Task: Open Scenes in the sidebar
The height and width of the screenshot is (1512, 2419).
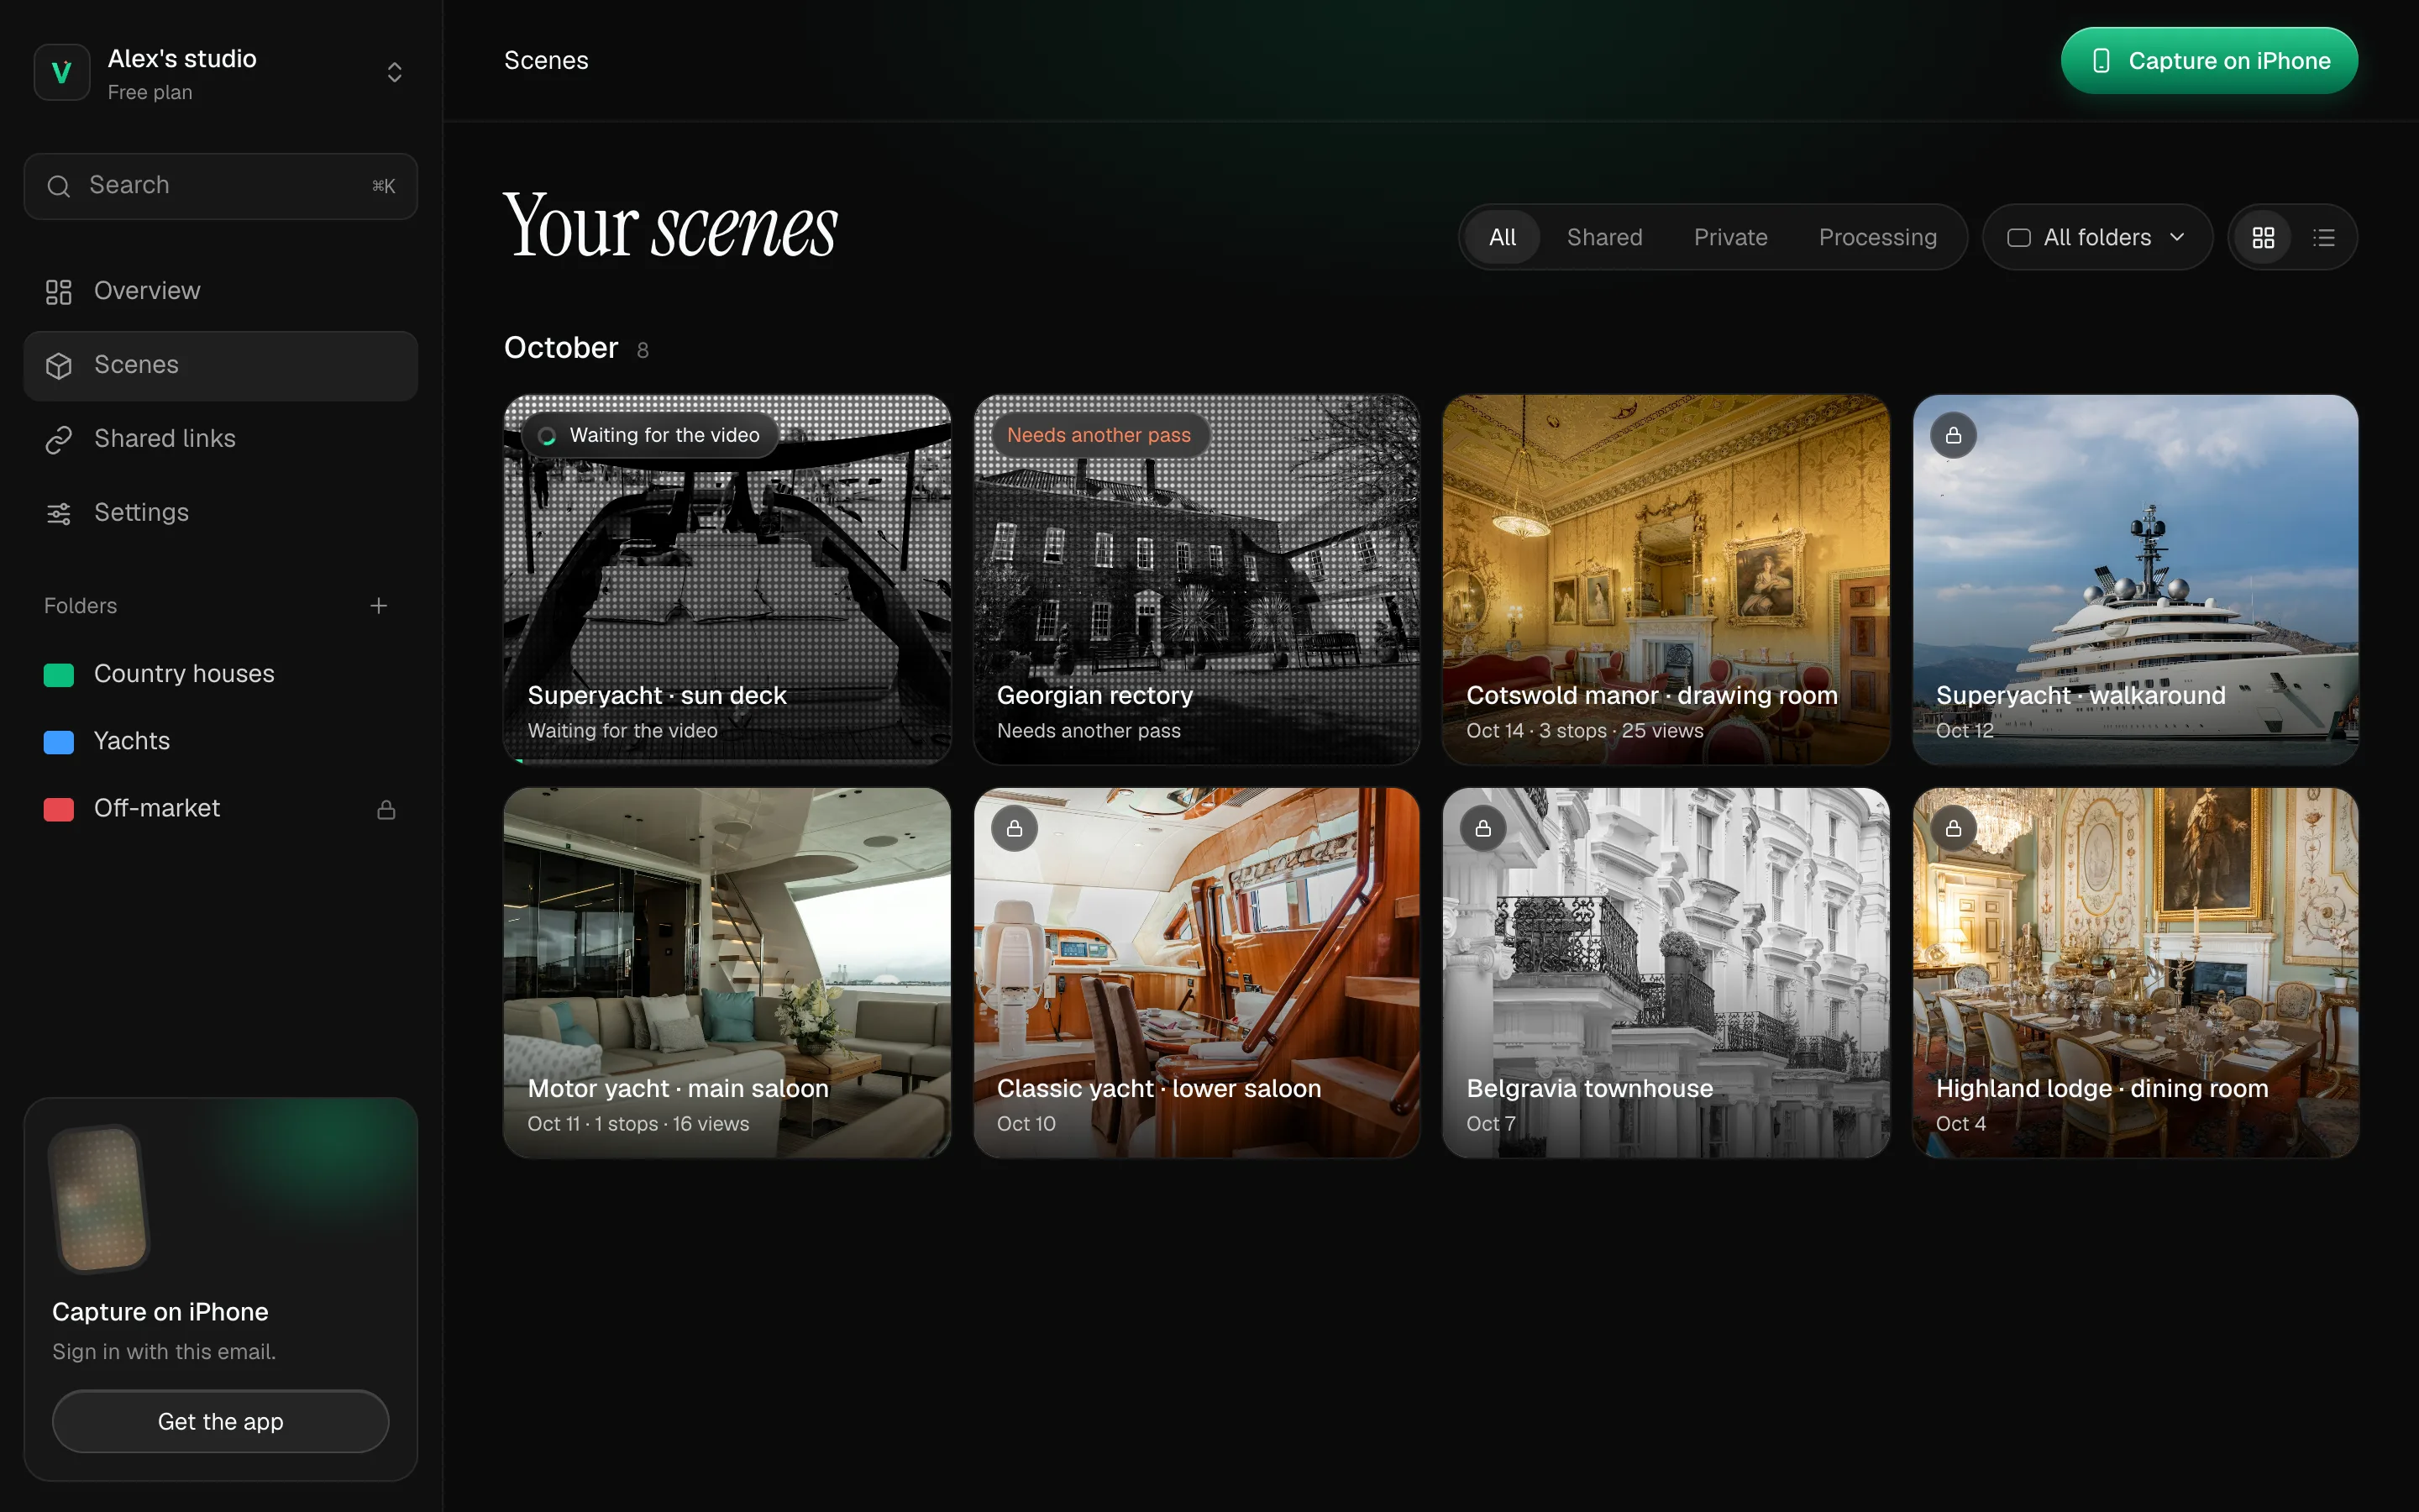Action: [221, 365]
